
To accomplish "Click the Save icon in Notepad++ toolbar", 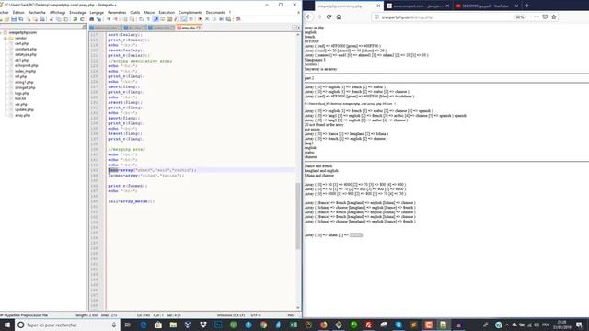I will click(14, 19).
